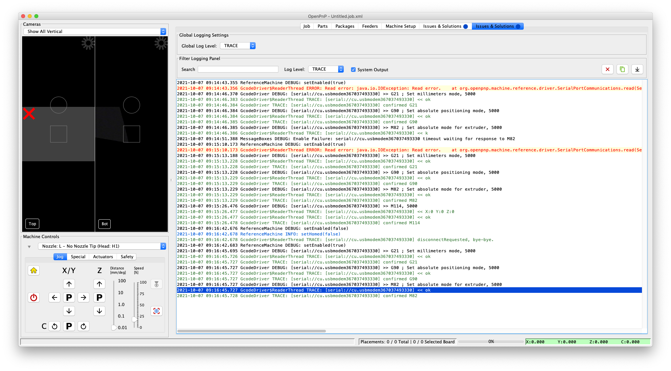
Task: Click the camera capture icon near the Speed slider
Action: tap(156, 311)
